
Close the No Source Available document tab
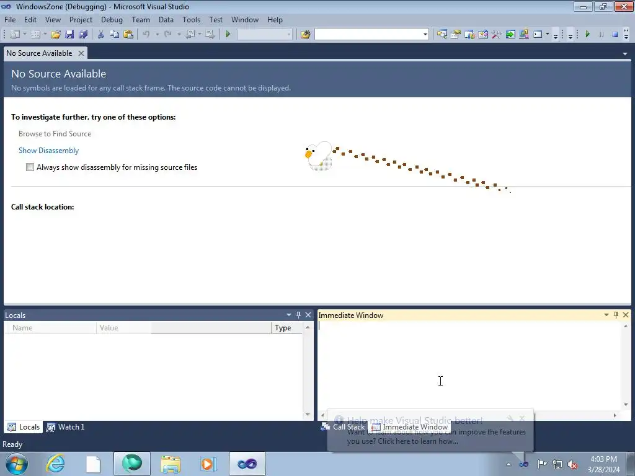(x=81, y=53)
